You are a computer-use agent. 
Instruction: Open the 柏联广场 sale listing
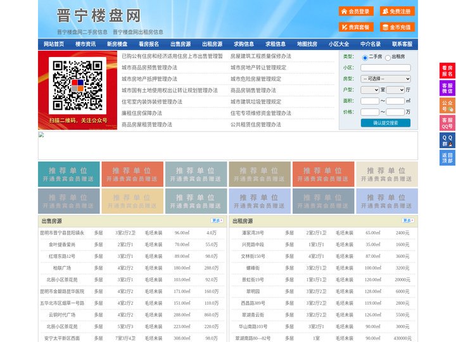(x=62, y=268)
